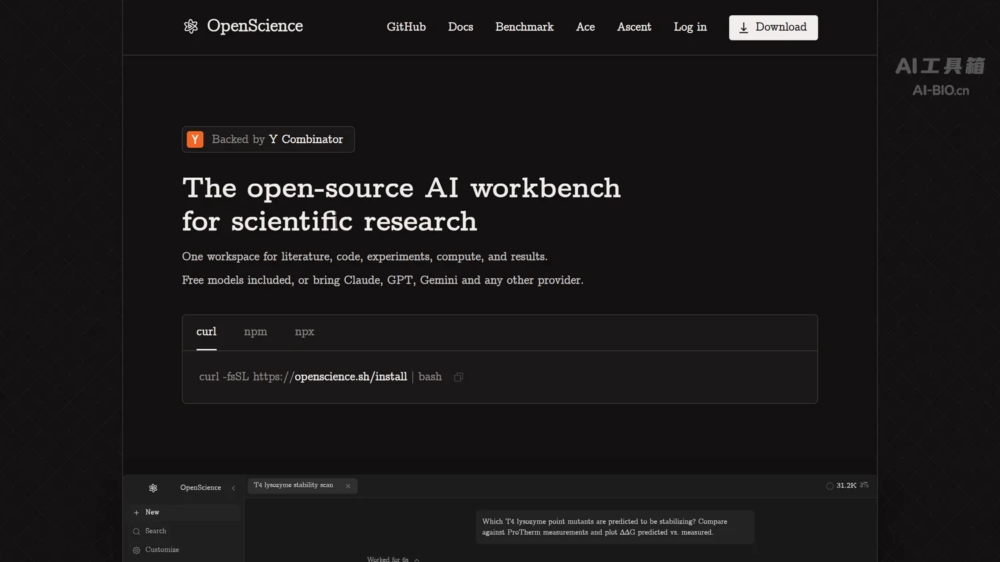Close the T4 lysozyme stability scan tab
The image size is (1000, 562).
tap(348, 486)
